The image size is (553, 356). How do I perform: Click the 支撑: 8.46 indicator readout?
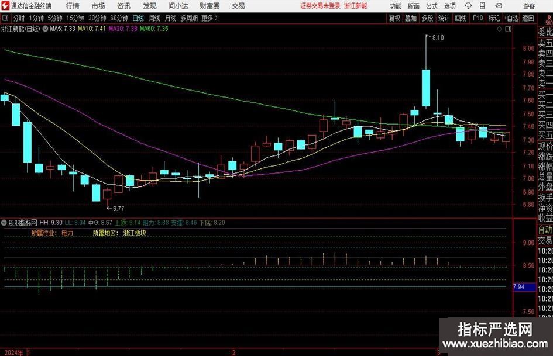pos(184,223)
